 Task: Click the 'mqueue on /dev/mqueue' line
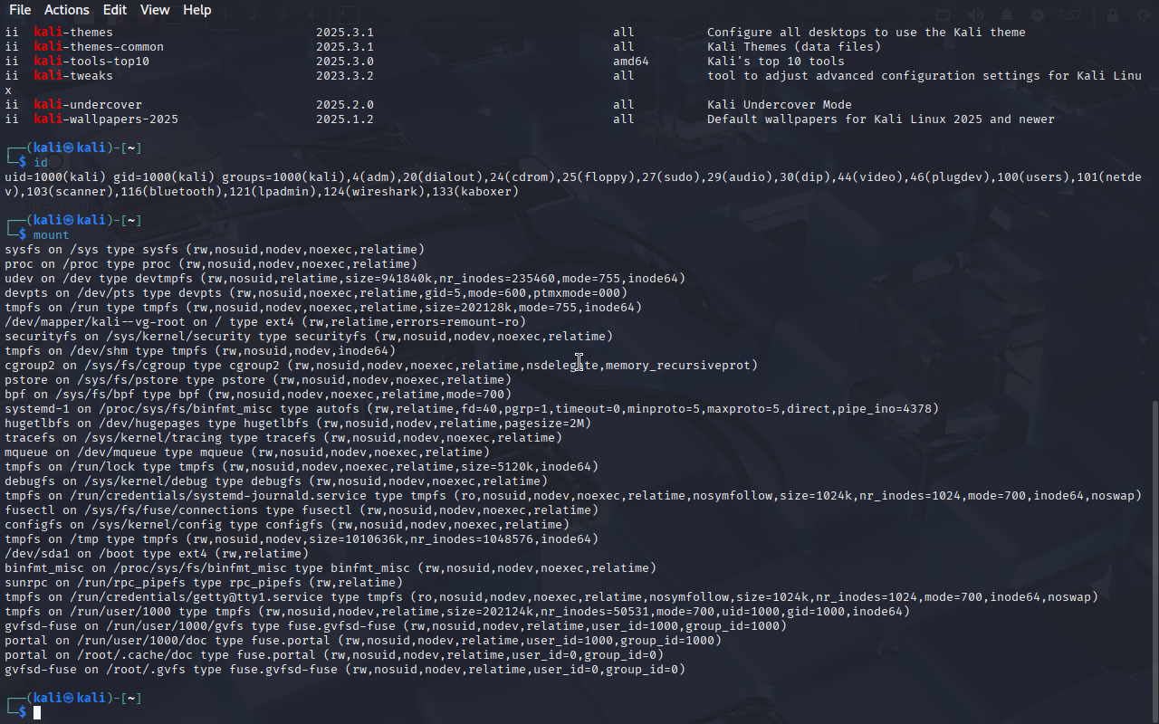(x=247, y=452)
